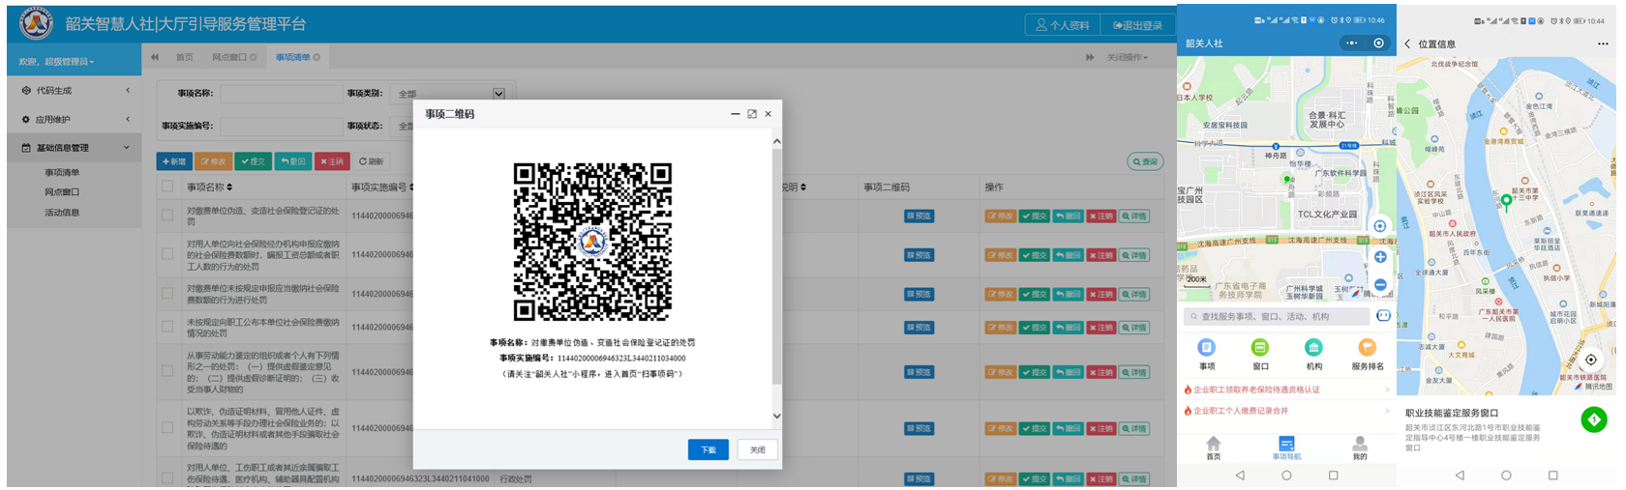Open 网点窗口 in the sidebar
The width and height of the screenshot is (1626, 490).
pos(62,192)
